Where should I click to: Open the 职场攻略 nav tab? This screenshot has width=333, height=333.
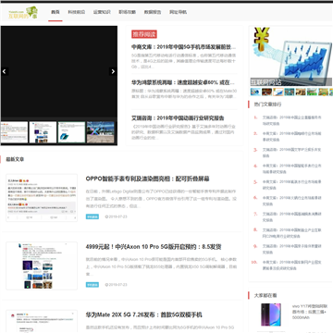click(127, 12)
